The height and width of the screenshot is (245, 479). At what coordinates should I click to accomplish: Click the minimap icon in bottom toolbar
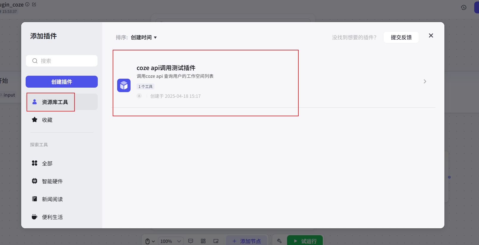click(216, 241)
